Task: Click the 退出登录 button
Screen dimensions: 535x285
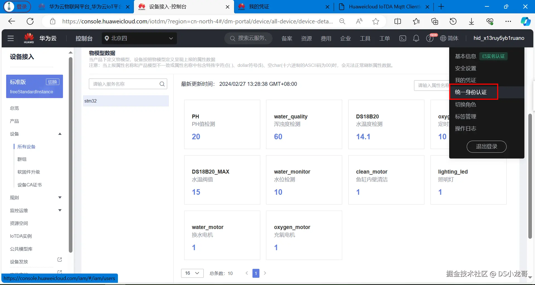Action: pos(487,147)
